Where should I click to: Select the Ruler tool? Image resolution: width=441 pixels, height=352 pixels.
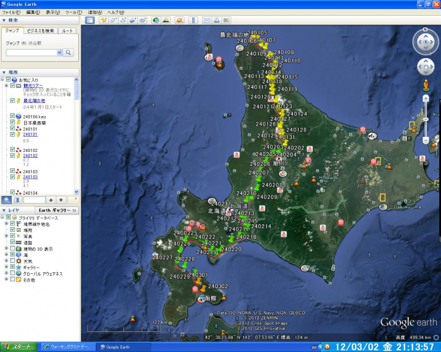point(193,20)
